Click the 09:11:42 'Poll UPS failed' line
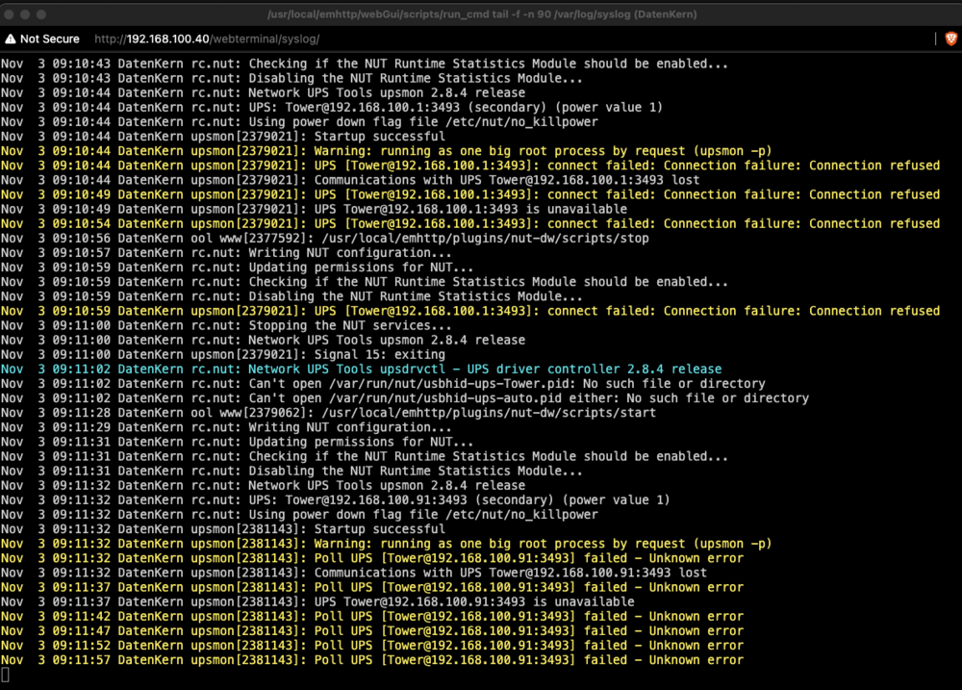Viewport: 962px width, 690px height. [x=371, y=616]
